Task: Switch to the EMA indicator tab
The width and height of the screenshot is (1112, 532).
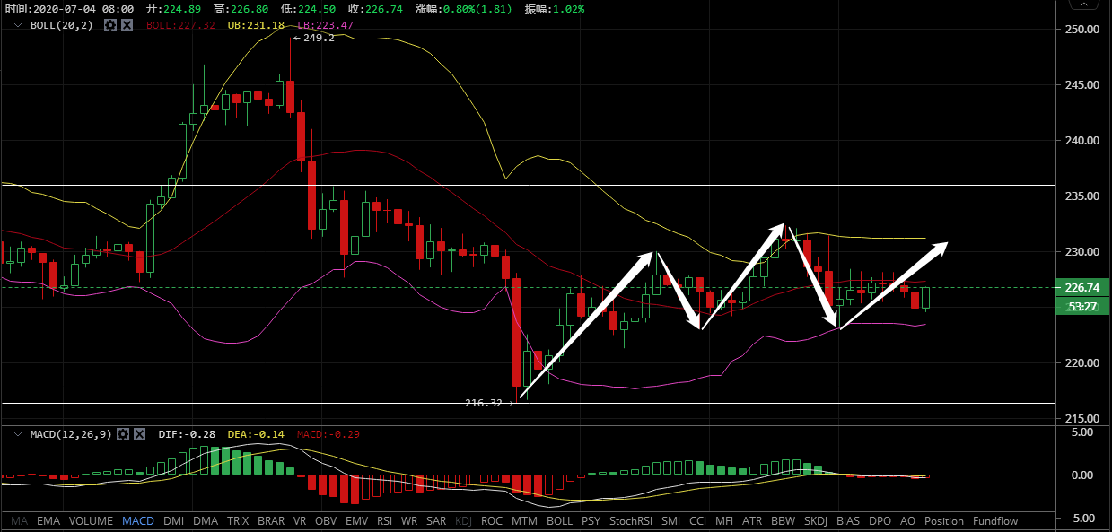Action: (48, 520)
